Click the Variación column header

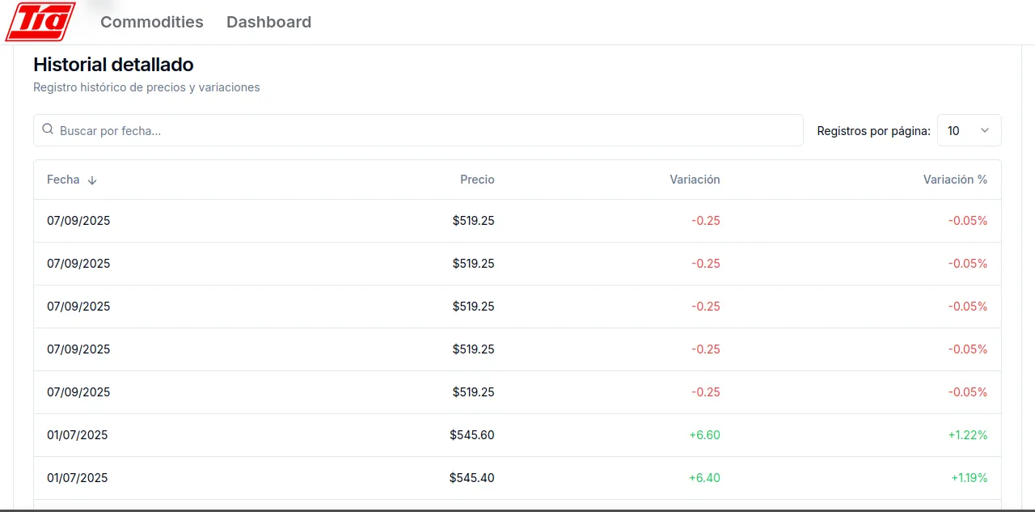[x=695, y=180]
